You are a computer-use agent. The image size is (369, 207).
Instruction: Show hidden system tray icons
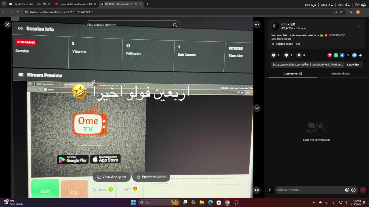coord(314,202)
